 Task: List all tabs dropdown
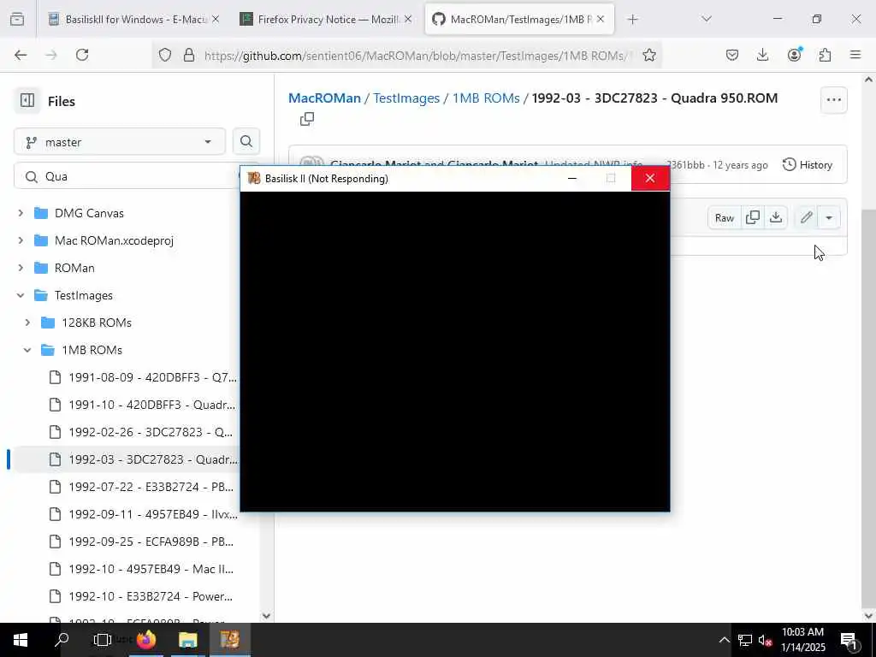707,19
